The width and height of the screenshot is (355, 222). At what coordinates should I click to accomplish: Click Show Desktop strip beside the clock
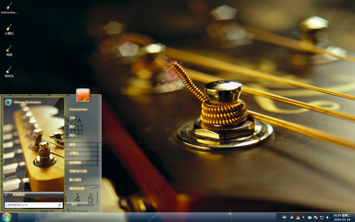pyautogui.click(x=353, y=217)
